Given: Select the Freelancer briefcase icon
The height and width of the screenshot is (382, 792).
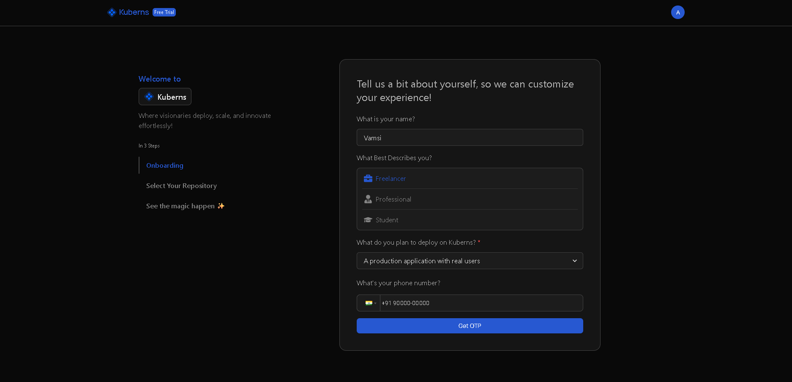Looking at the screenshot, I should (368, 178).
